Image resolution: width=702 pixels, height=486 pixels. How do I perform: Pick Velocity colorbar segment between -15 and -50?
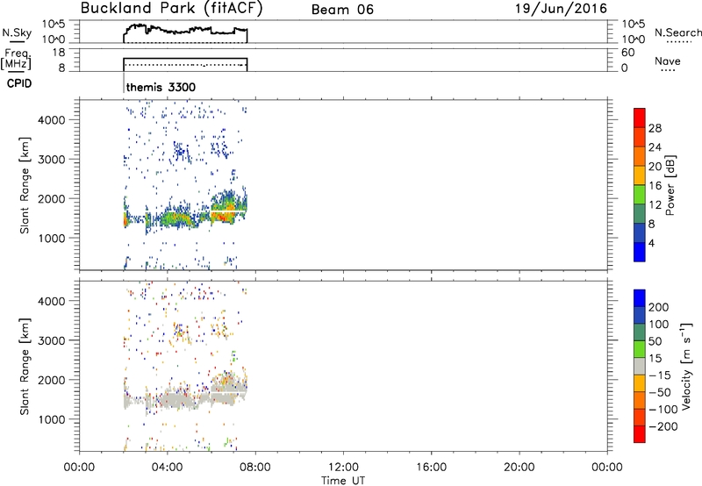coord(640,383)
